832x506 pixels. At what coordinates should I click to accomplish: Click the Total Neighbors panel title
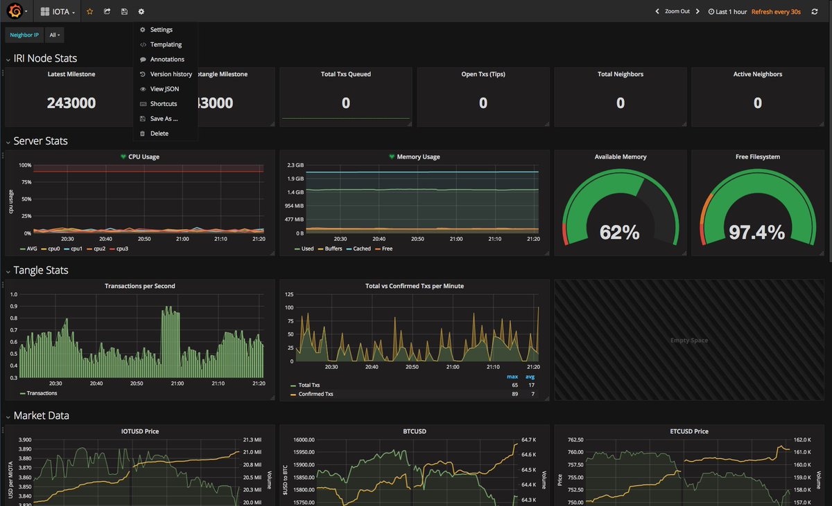[621, 74]
